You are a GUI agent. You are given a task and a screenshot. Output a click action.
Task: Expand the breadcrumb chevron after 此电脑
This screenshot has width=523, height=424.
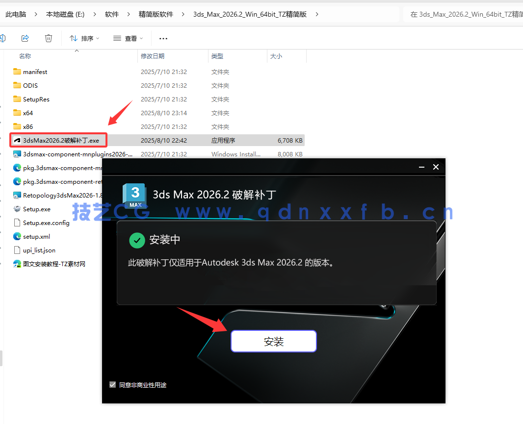[34, 14]
